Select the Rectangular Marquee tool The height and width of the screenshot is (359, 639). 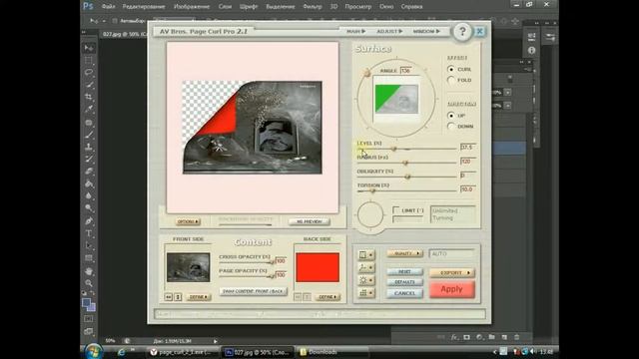(89, 60)
